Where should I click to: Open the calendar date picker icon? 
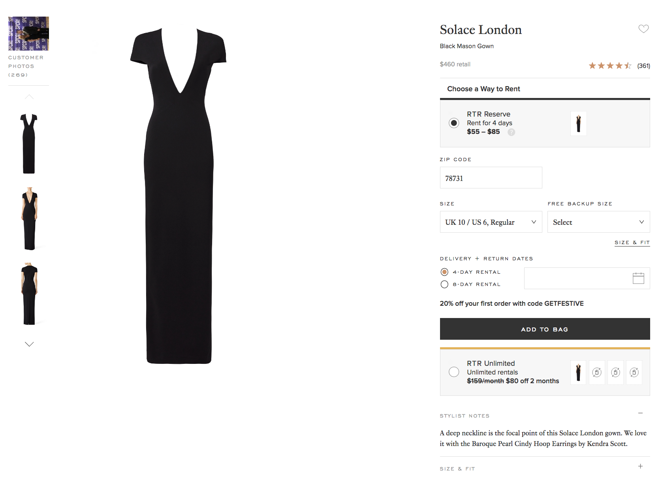pyautogui.click(x=638, y=278)
